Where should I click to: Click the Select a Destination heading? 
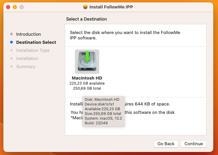coord(86,19)
